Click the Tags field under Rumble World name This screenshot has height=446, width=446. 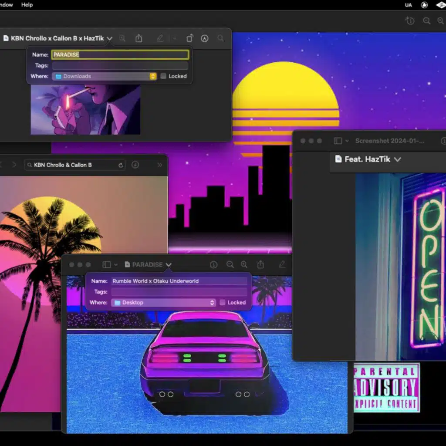click(x=179, y=292)
